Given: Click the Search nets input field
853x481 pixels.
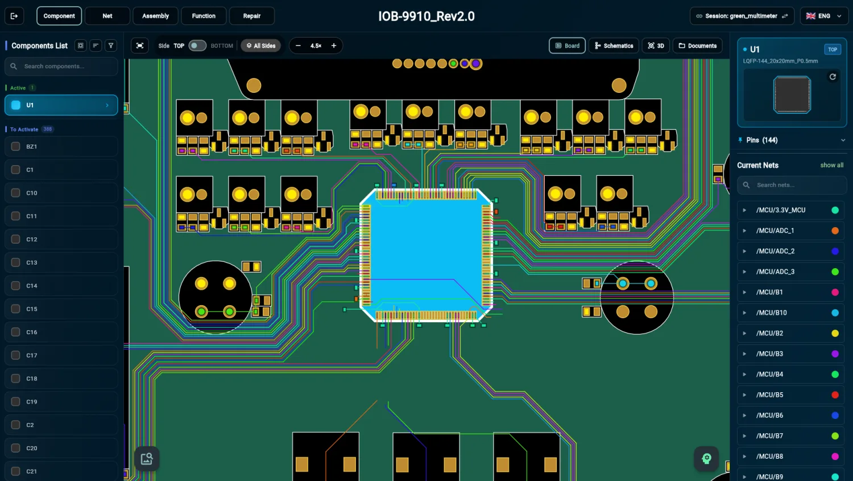Looking at the screenshot, I should tap(792, 185).
